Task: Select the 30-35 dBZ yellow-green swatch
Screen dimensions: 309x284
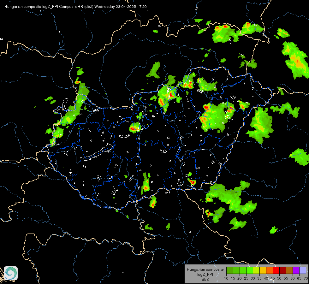Action: (x=256, y=270)
